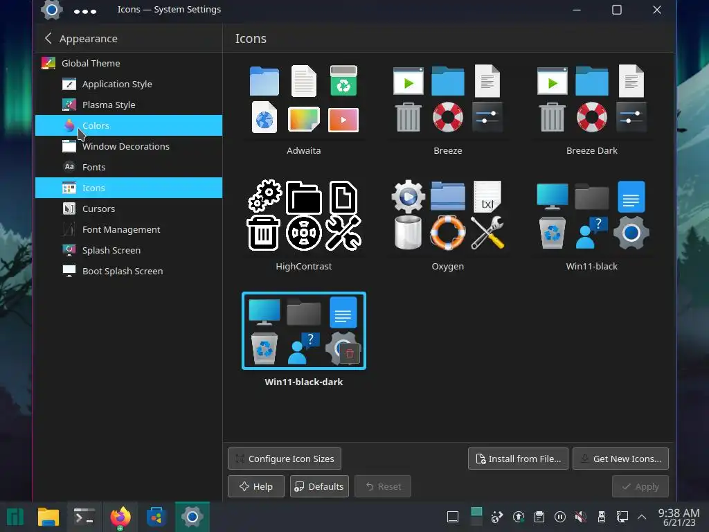Open Boot Splash Screen settings
The height and width of the screenshot is (532, 709).
point(129,271)
